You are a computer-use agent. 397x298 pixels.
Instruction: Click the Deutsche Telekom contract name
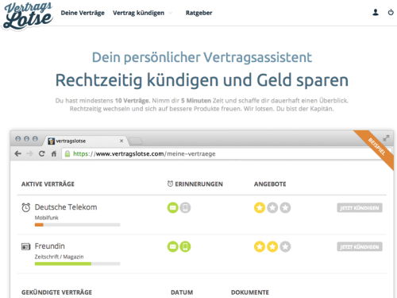pyautogui.click(x=66, y=207)
